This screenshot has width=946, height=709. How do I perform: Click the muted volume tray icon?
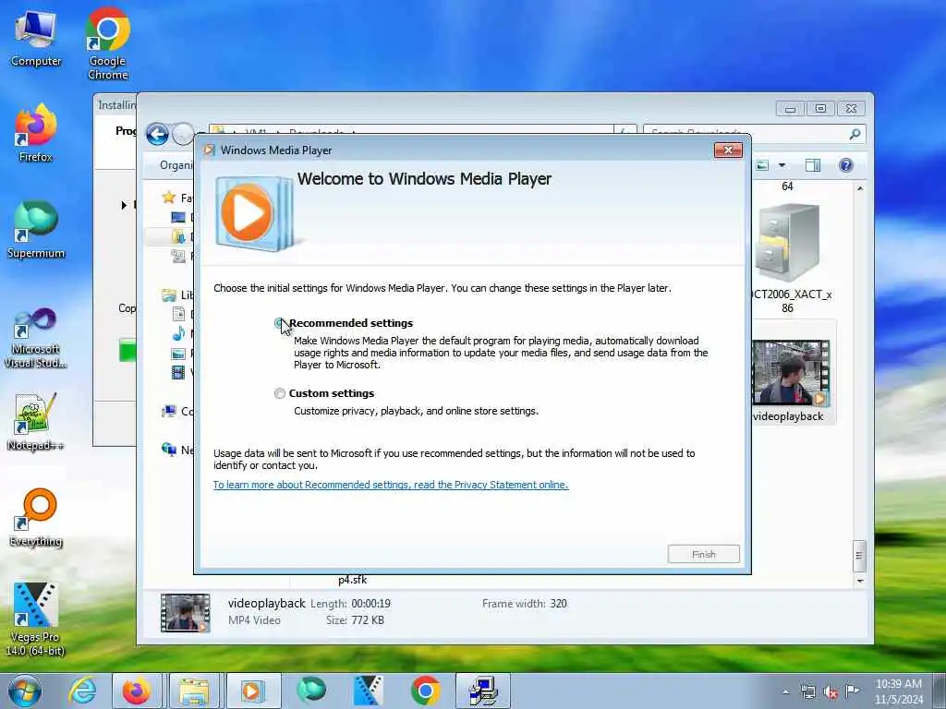pos(831,692)
